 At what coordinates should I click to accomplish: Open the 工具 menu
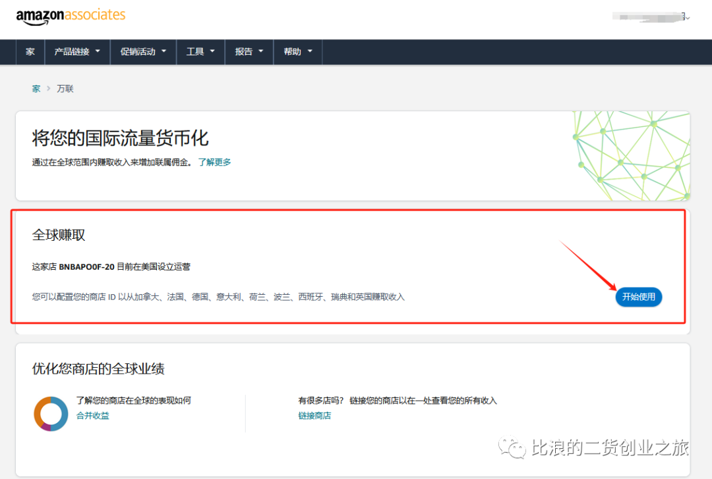tap(200, 52)
